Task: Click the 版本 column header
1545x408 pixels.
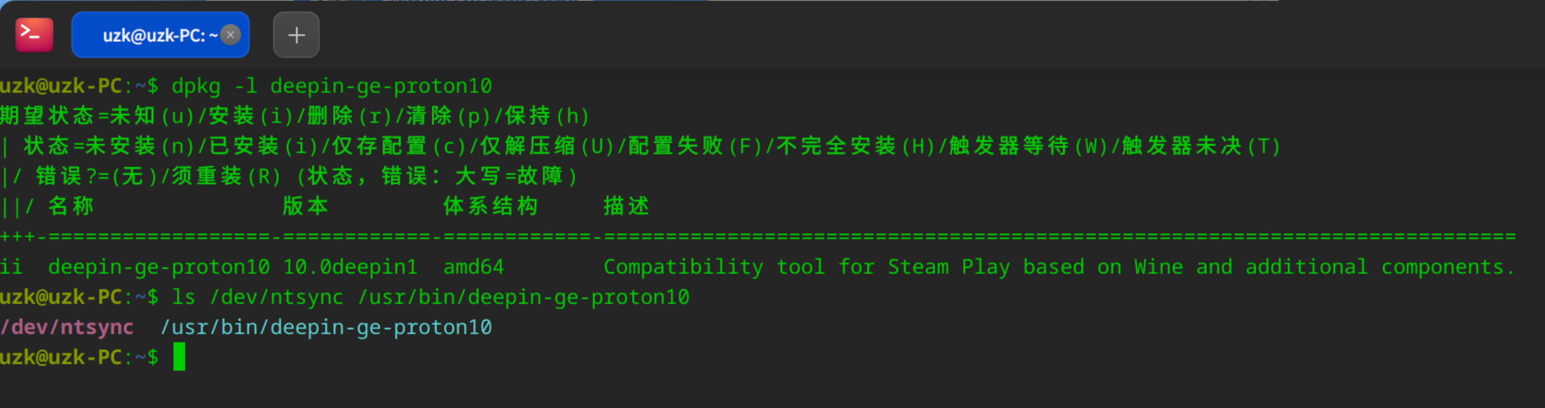Action: pos(306,206)
